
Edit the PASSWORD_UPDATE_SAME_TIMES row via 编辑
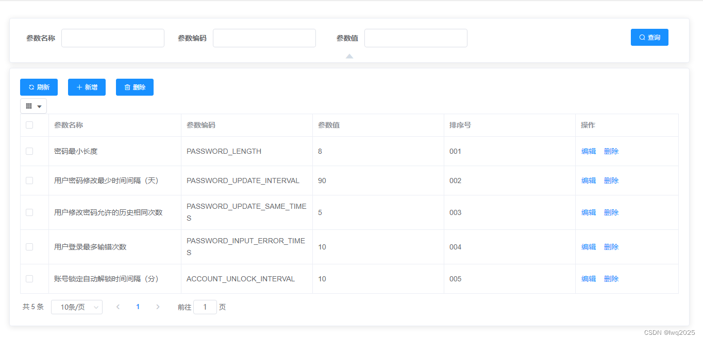click(x=589, y=212)
